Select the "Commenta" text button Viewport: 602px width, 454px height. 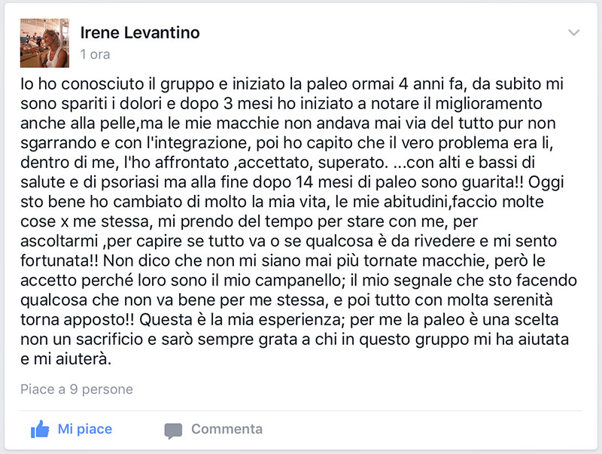227,429
